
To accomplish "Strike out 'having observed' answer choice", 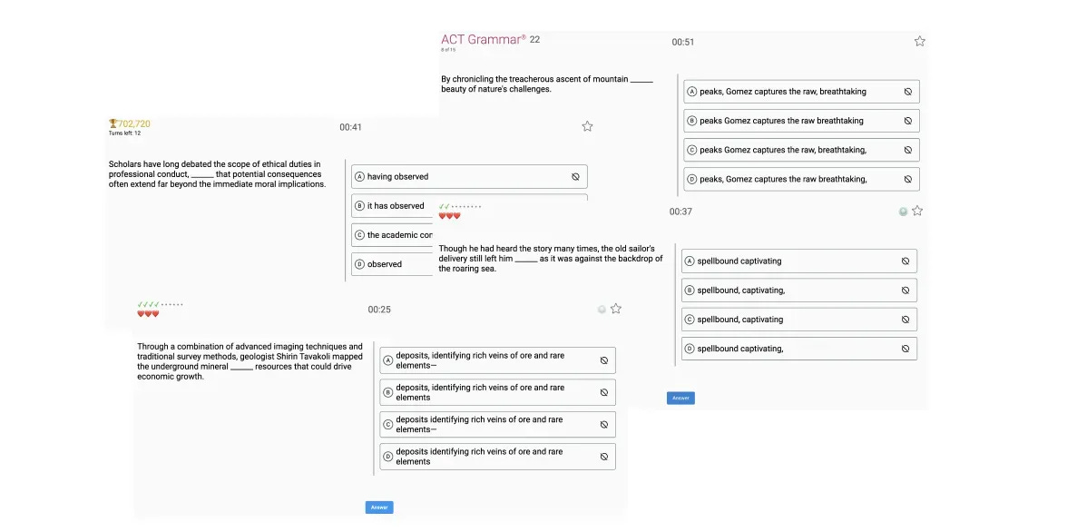I will 575,176.
